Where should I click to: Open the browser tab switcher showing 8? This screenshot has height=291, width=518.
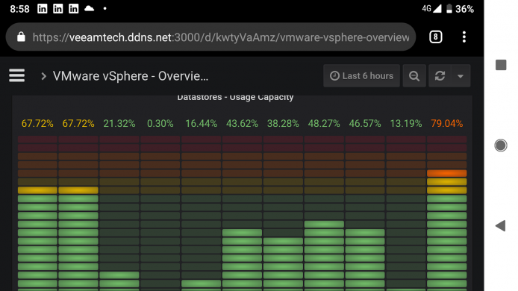pos(435,37)
